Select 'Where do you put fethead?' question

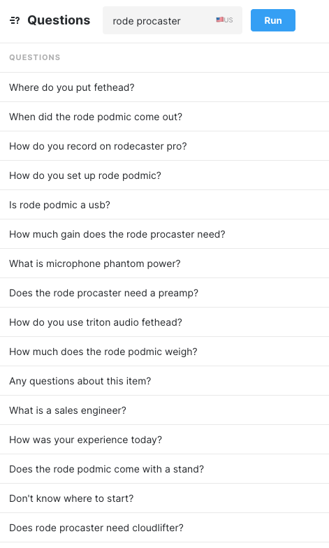point(165,87)
